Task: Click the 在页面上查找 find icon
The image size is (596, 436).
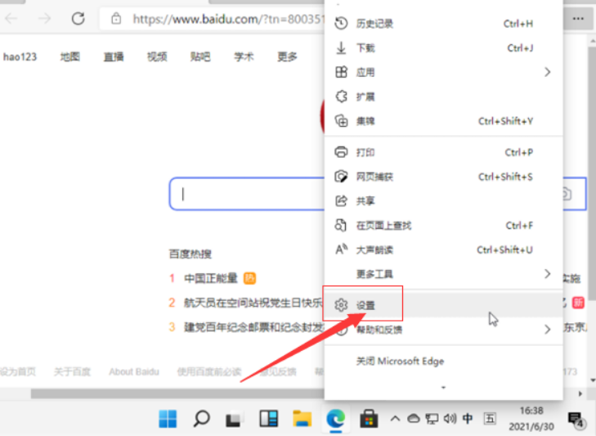Action: (341, 225)
